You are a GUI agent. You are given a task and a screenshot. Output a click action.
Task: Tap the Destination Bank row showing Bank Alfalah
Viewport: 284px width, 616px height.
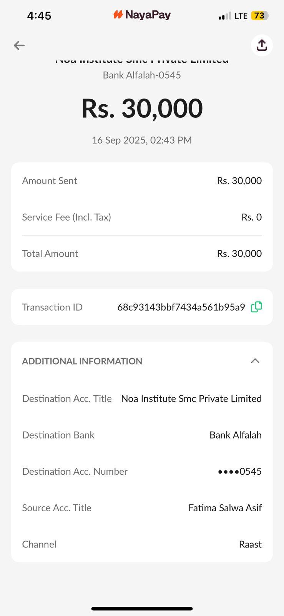(x=142, y=435)
